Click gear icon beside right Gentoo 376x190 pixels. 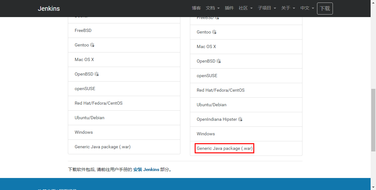point(214,32)
